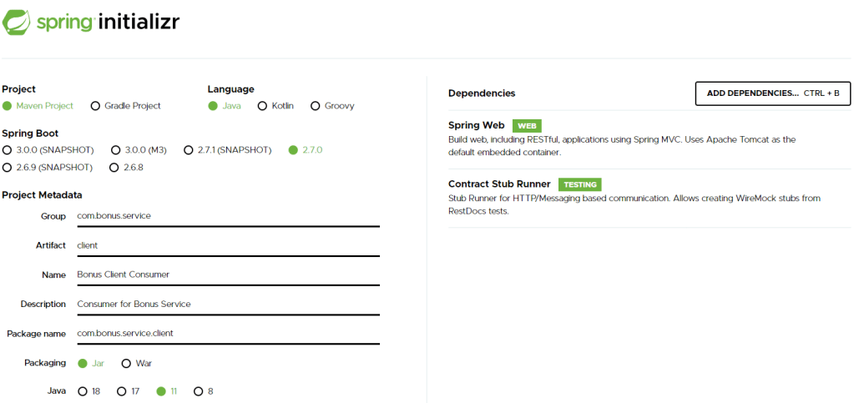This screenshot has height=403, width=854.
Task: Select Java version 17
Action: (x=122, y=391)
